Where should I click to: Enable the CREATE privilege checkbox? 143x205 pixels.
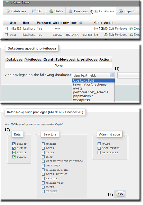tap(43, 144)
